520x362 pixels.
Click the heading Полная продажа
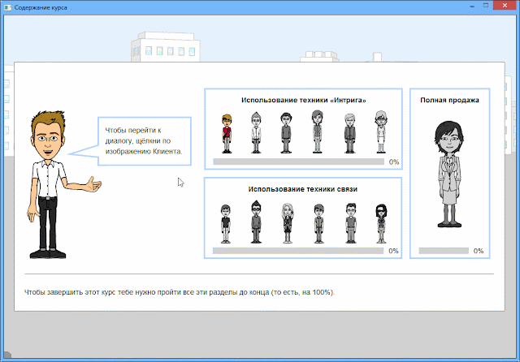(x=449, y=100)
